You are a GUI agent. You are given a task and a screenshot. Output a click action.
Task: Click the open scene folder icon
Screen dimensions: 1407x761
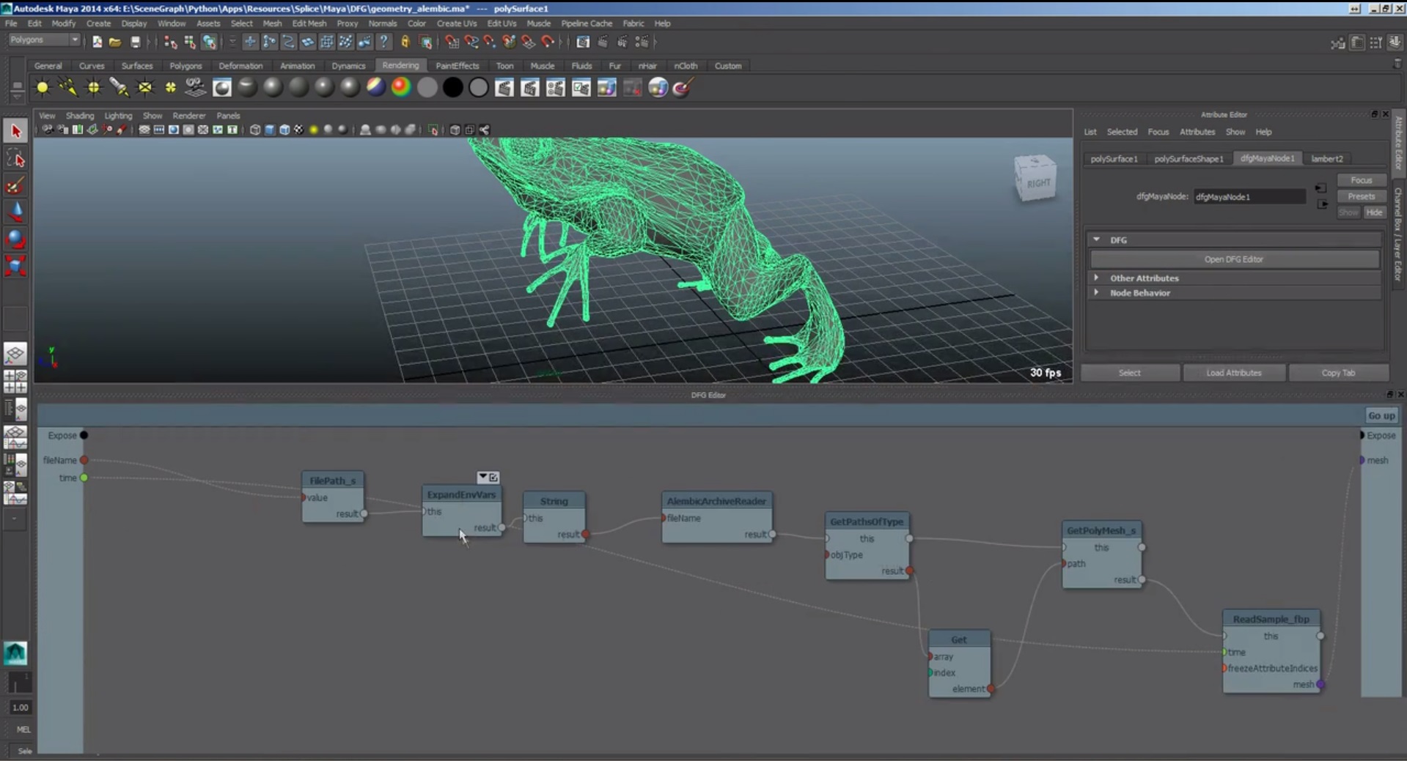[115, 42]
